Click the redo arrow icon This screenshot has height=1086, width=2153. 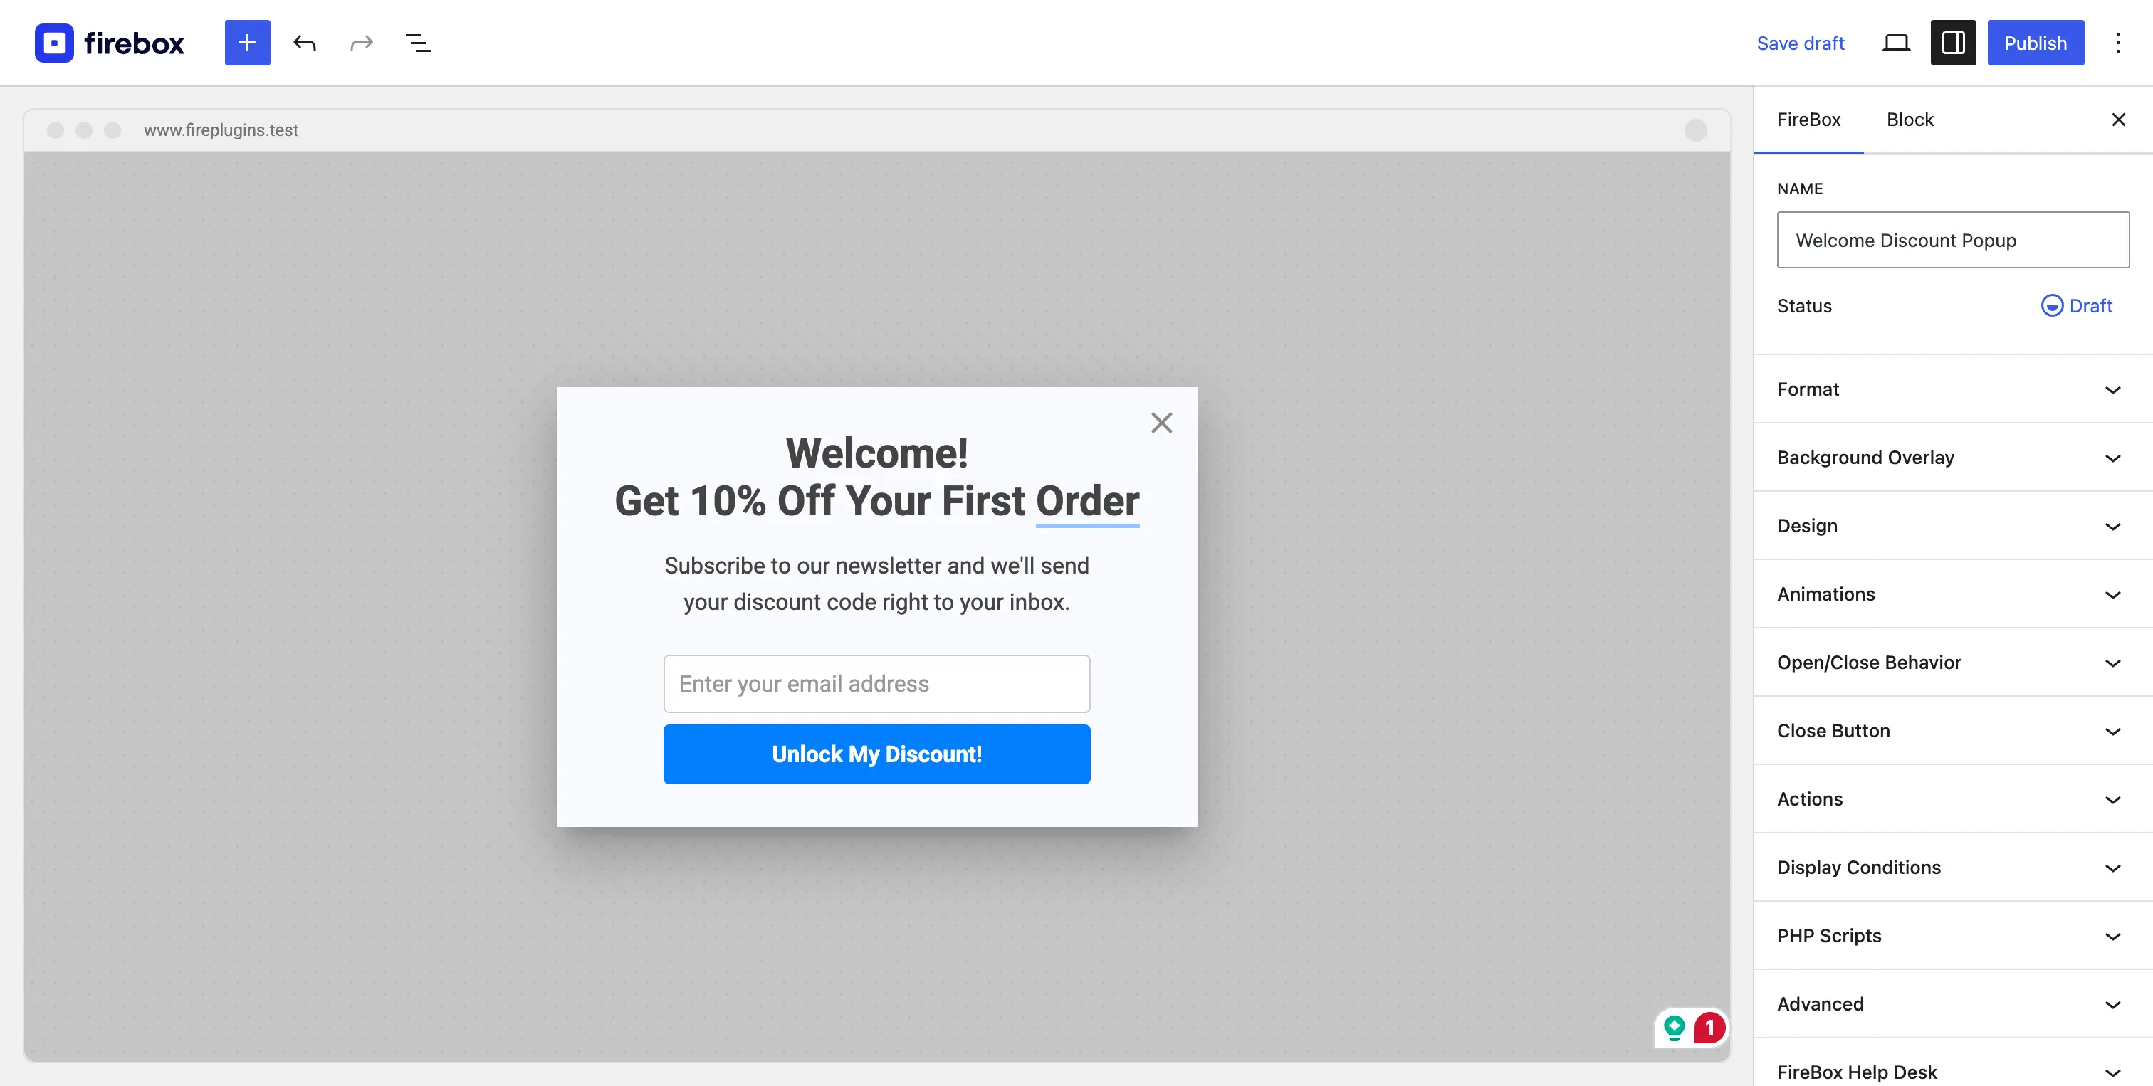361,43
